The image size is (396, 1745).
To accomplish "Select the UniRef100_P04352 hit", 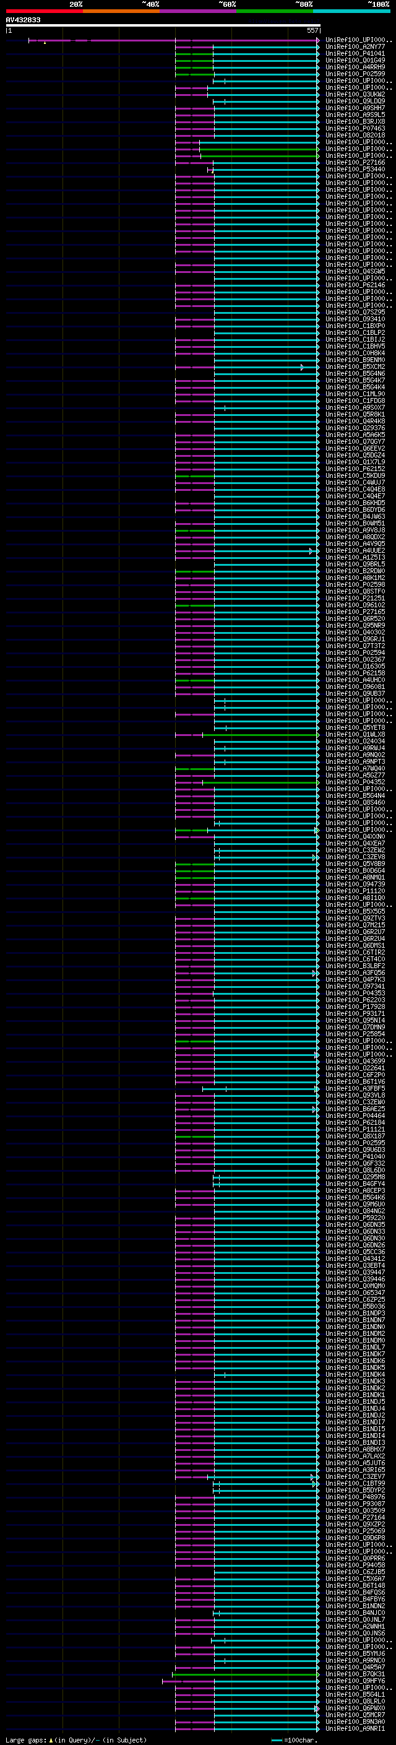I will point(355,782).
